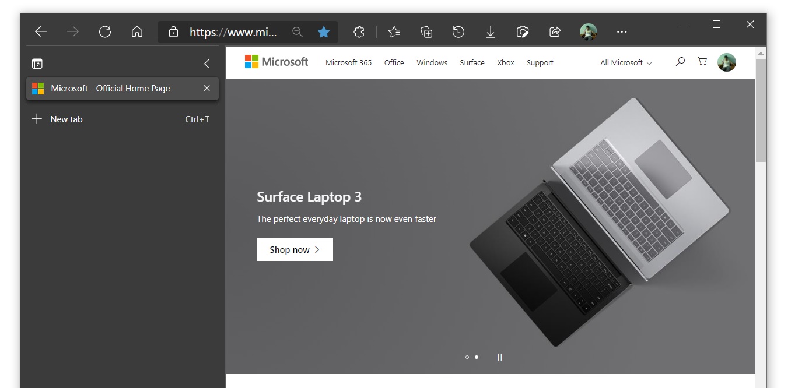Select the Microsoft - Official Home Page tab

point(123,89)
